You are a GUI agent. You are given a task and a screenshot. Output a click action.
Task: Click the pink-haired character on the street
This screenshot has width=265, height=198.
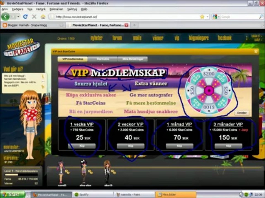click(60, 172)
